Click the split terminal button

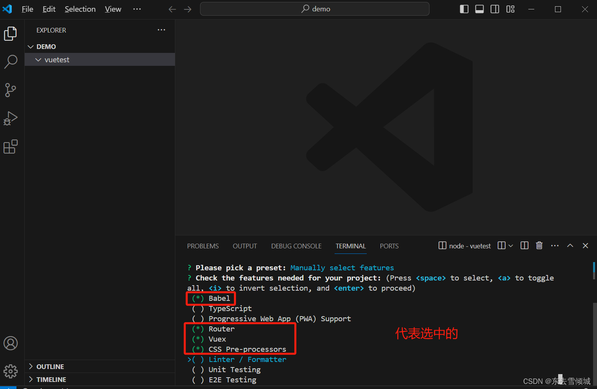coord(501,246)
